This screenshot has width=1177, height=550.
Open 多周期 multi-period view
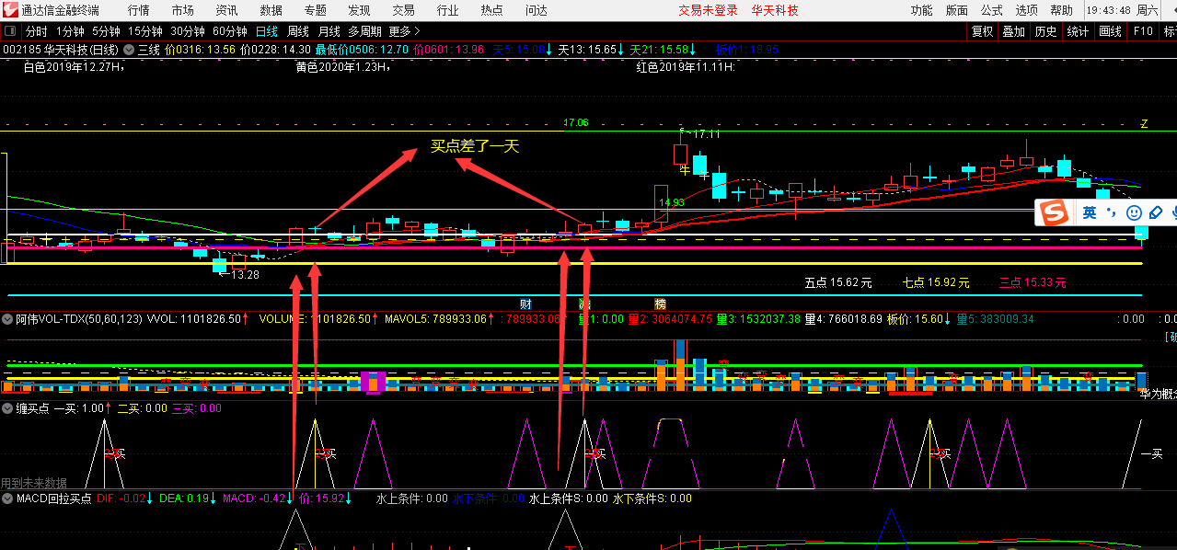click(x=366, y=31)
